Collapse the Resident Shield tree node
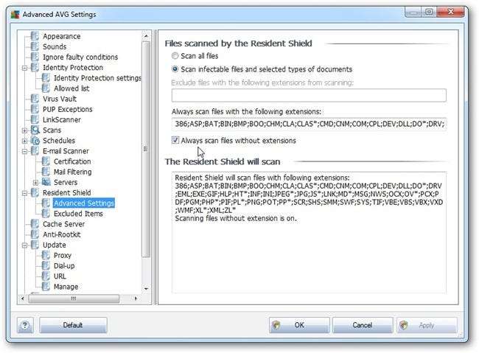 (x=25, y=193)
